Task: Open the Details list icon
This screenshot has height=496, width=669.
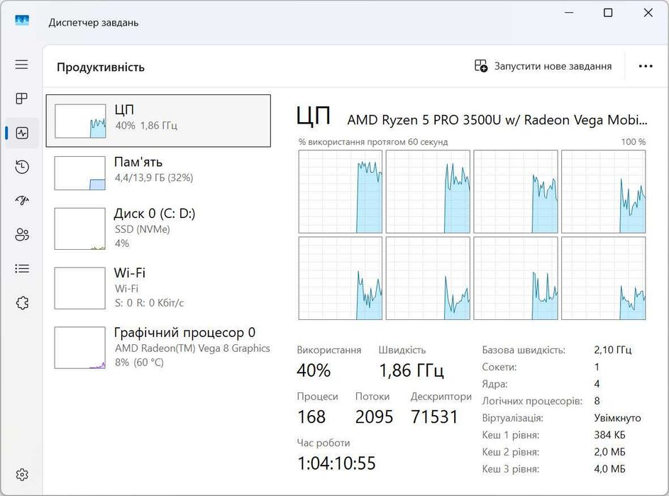Action: [x=22, y=268]
